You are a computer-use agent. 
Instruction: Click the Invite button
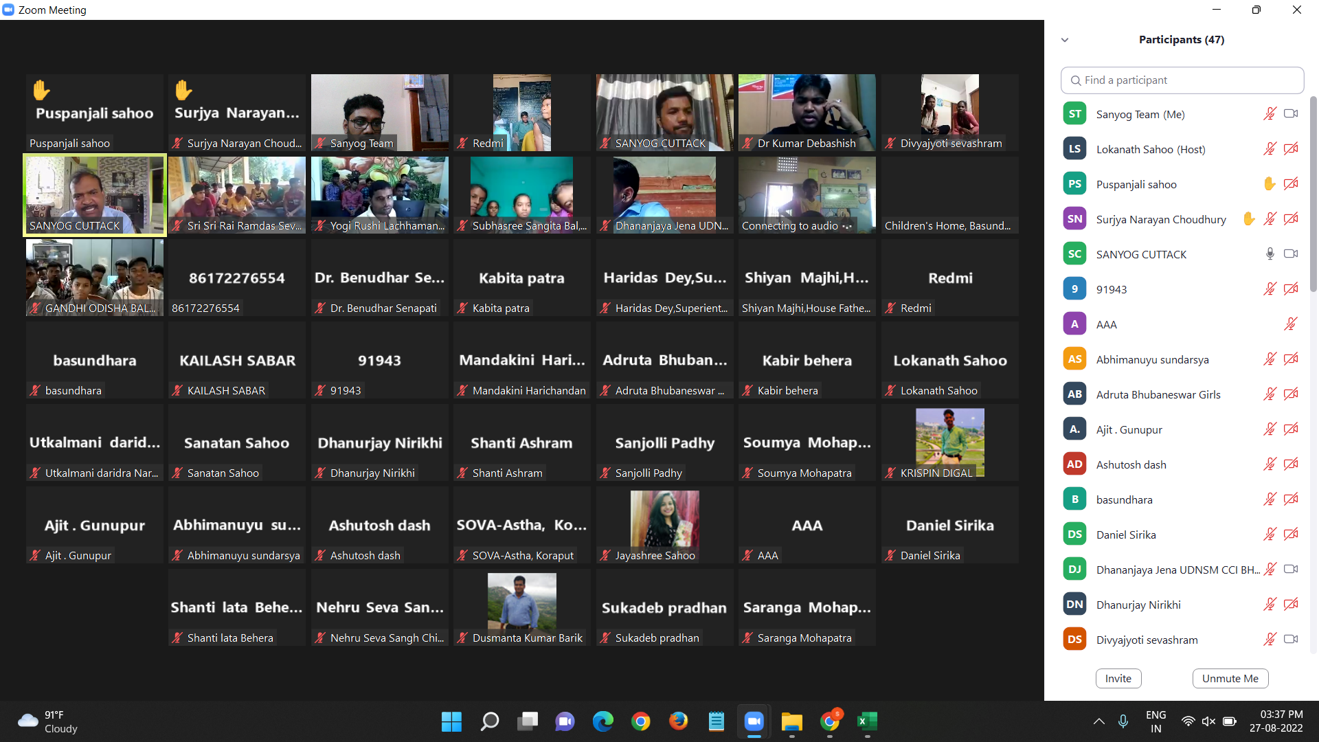1118,678
